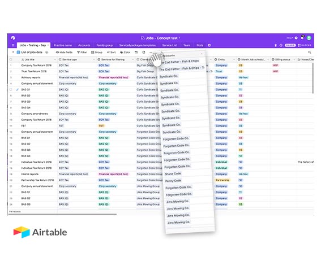
Task: Click the Partnership Tax Return 2018 cell
Action: point(37,180)
